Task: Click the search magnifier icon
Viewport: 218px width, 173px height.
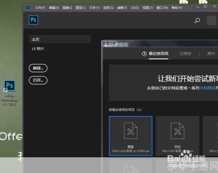Action: [x=197, y=20]
